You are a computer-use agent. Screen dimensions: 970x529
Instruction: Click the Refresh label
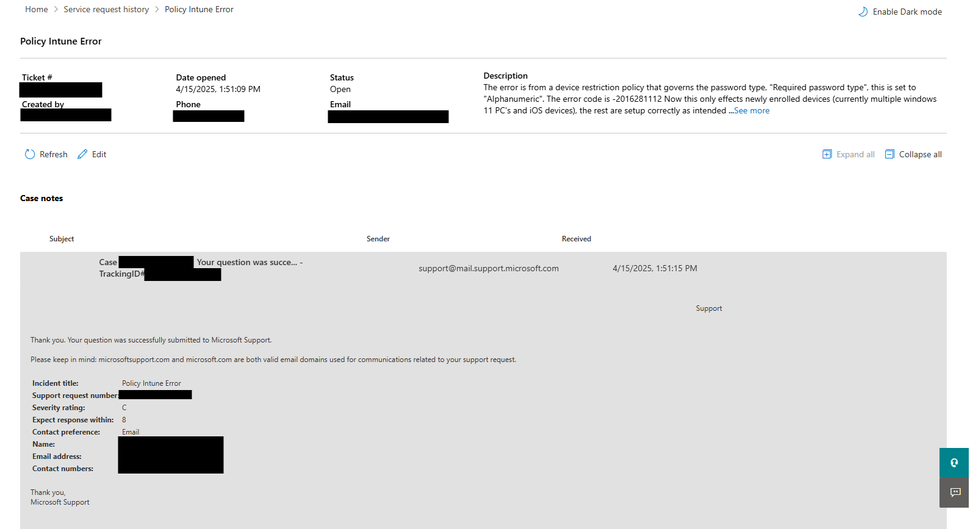pos(54,154)
